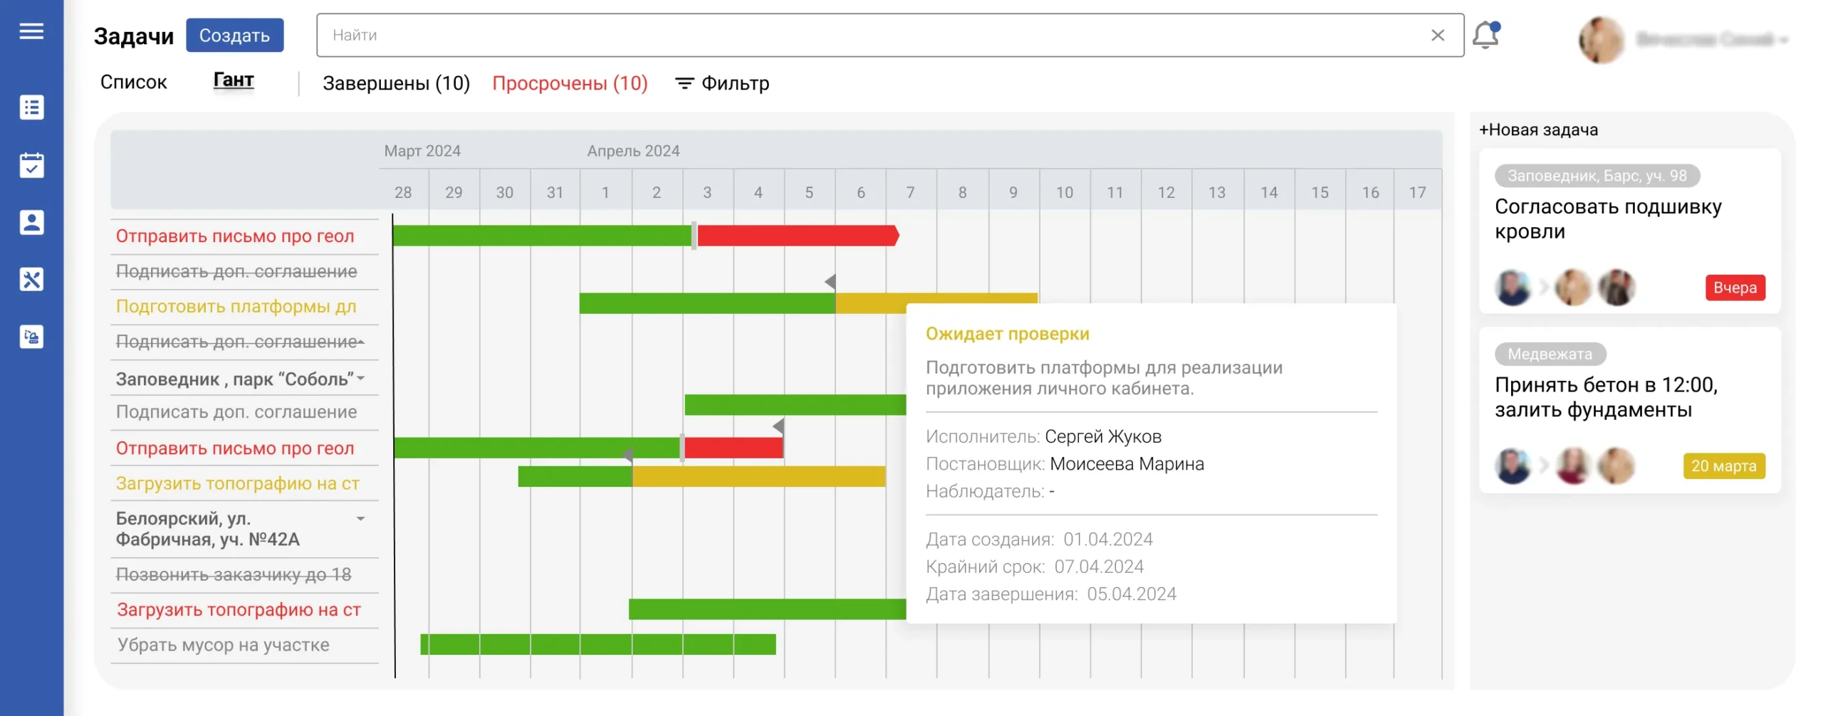1823x716 pixels.
Task: Switch to the Гант tab
Action: 234,80
